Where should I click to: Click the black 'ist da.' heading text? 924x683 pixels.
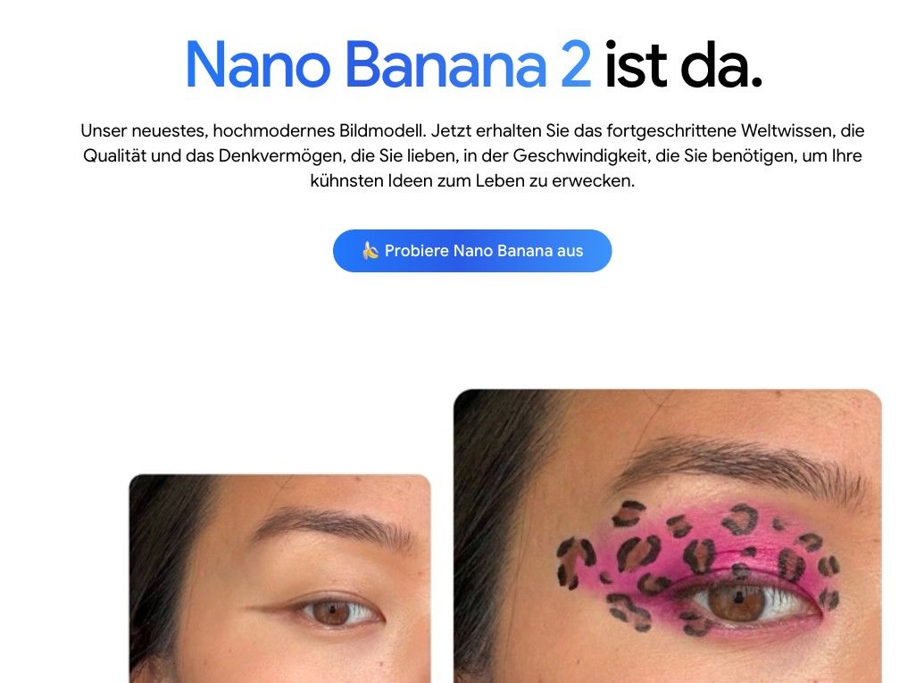684,64
